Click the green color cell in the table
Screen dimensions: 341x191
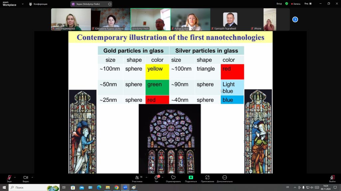[157, 87]
